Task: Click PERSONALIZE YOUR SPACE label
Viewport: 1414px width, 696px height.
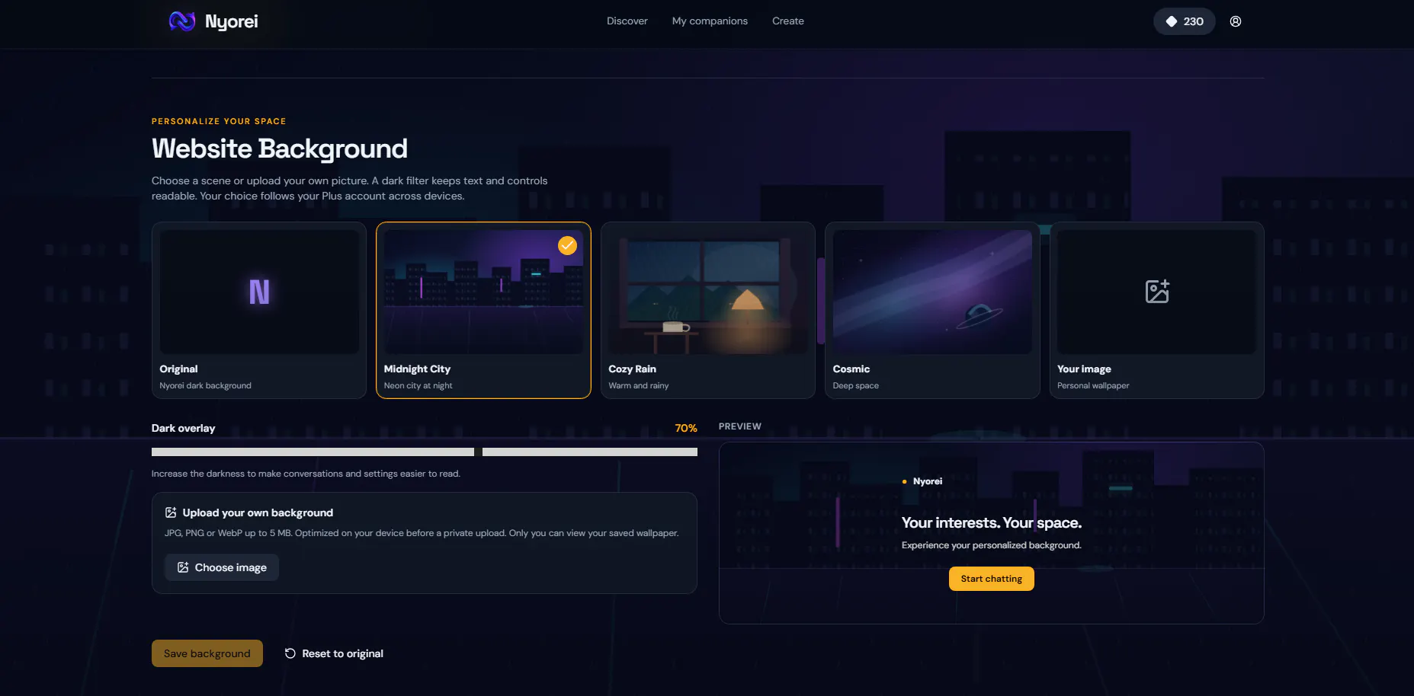Action: (x=219, y=121)
